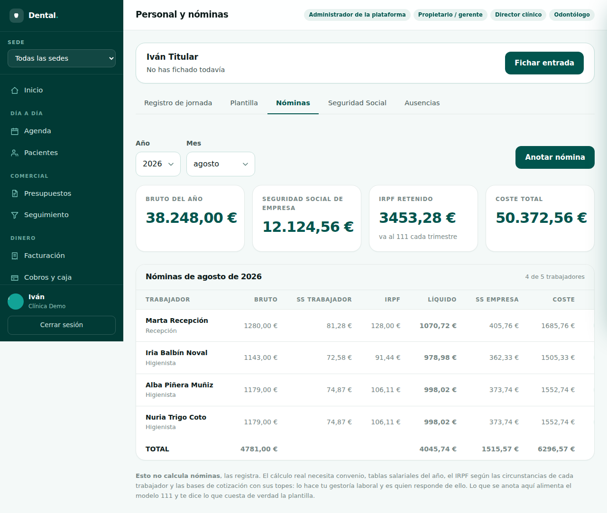Click the Fichar entrada button
The image size is (607, 513).
click(544, 63)
